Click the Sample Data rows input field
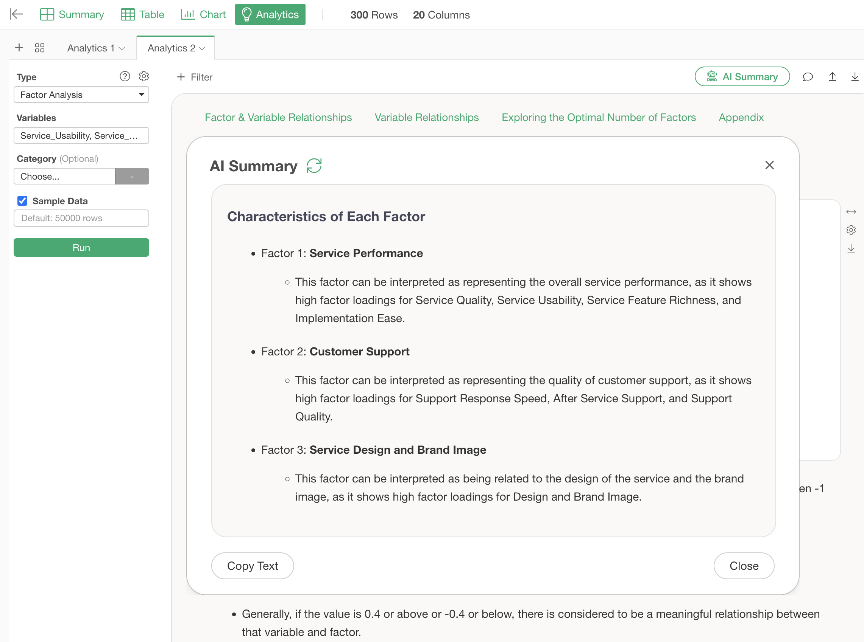 point(81,218)
